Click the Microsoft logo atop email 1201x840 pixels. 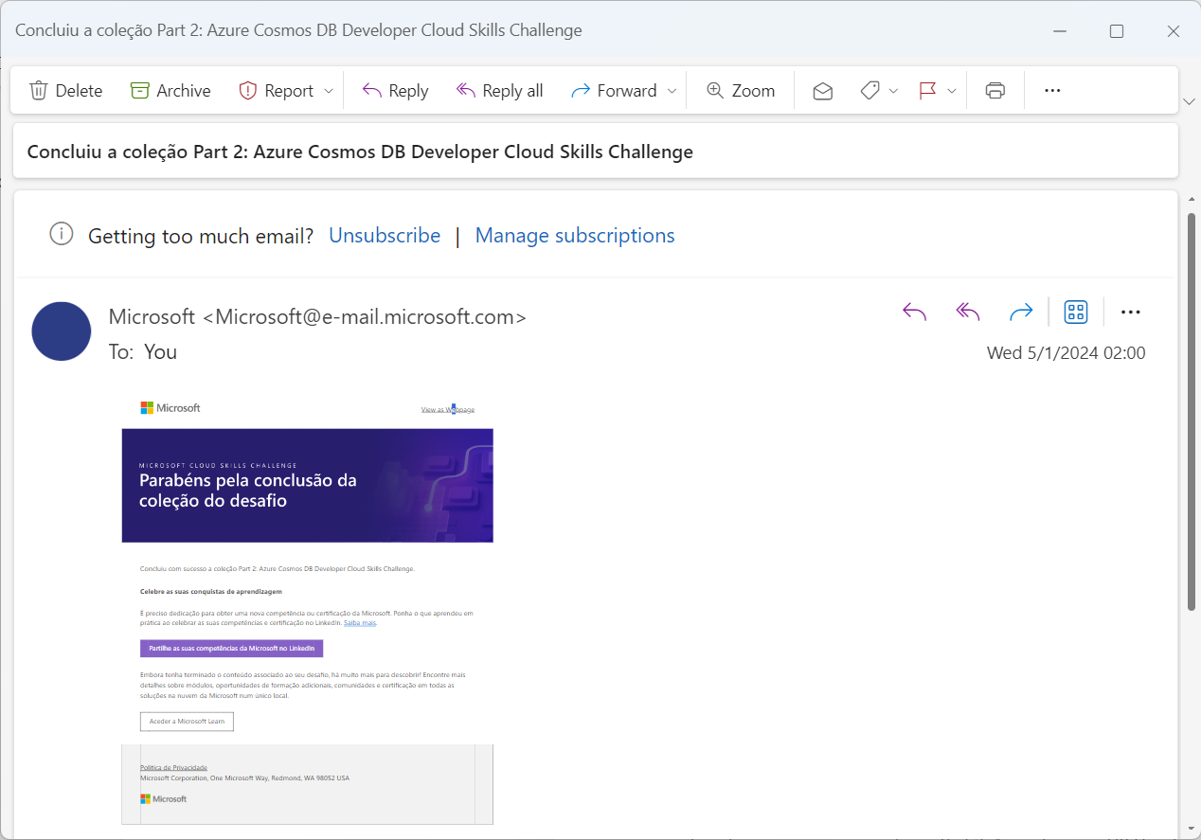[170, 407]
